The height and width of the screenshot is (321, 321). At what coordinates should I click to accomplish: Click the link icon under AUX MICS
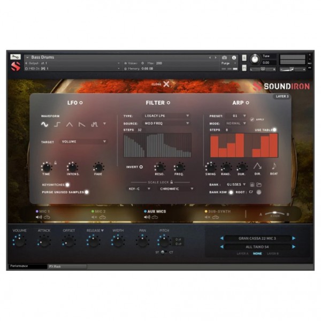coord(155,217)
